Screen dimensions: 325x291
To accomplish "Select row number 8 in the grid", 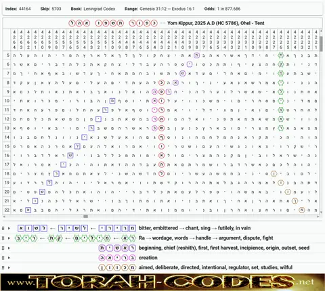I will pyautogui.click(x=7, y=83).
